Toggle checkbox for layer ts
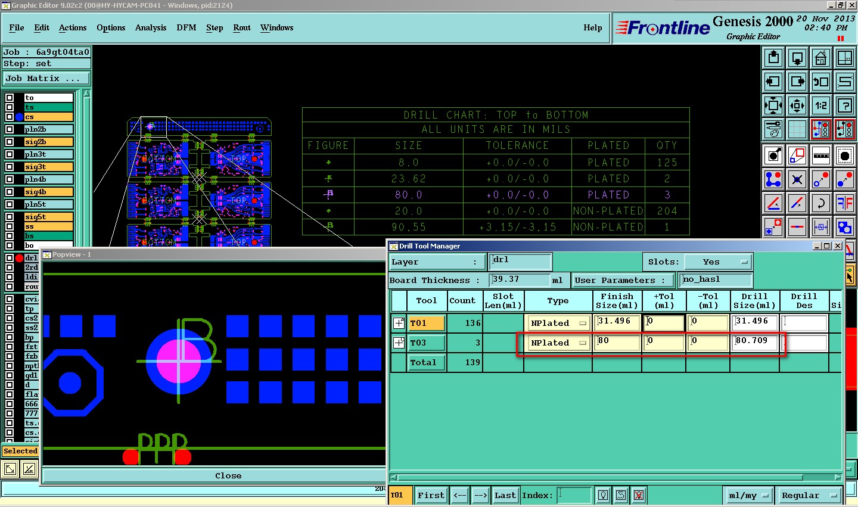 (10, 107)
